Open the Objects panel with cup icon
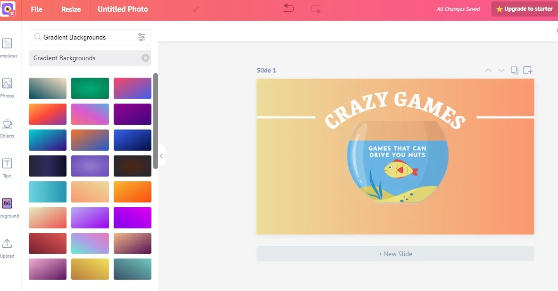This screenshot has height=291, width=558. 7,128
